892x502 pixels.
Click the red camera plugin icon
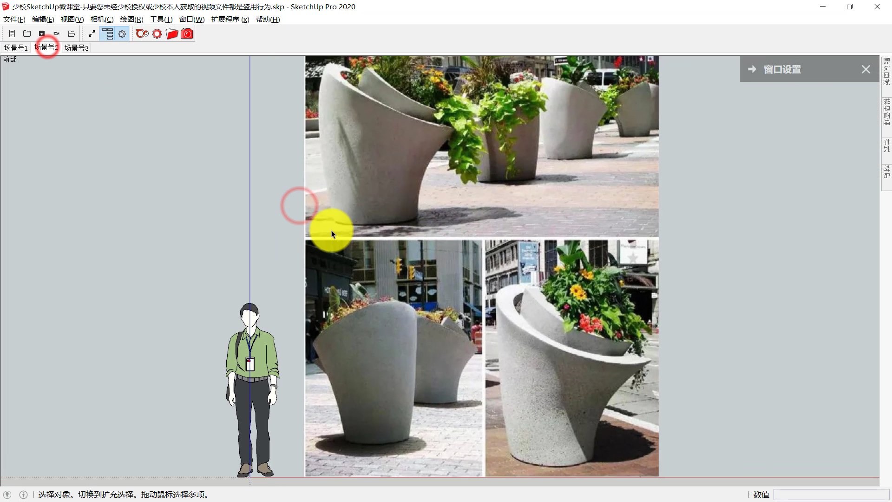click(x=187, y=33)
